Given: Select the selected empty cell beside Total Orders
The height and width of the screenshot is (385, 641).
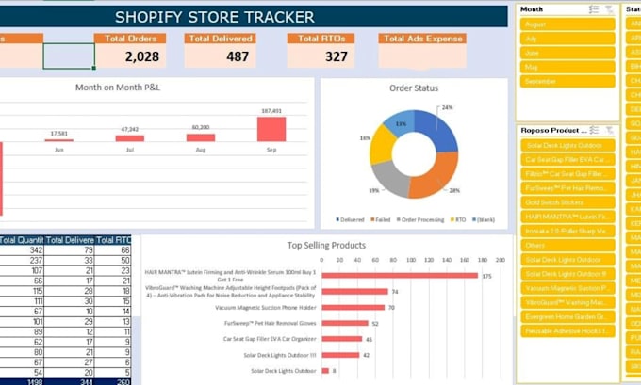Looking at the screenshot, I should (x=69, y=56).
